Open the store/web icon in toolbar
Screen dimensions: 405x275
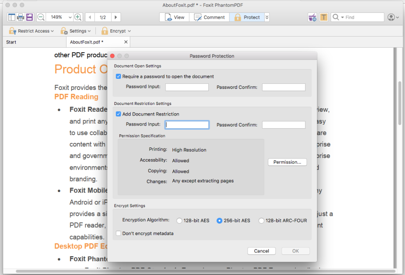tap(312, 17)
